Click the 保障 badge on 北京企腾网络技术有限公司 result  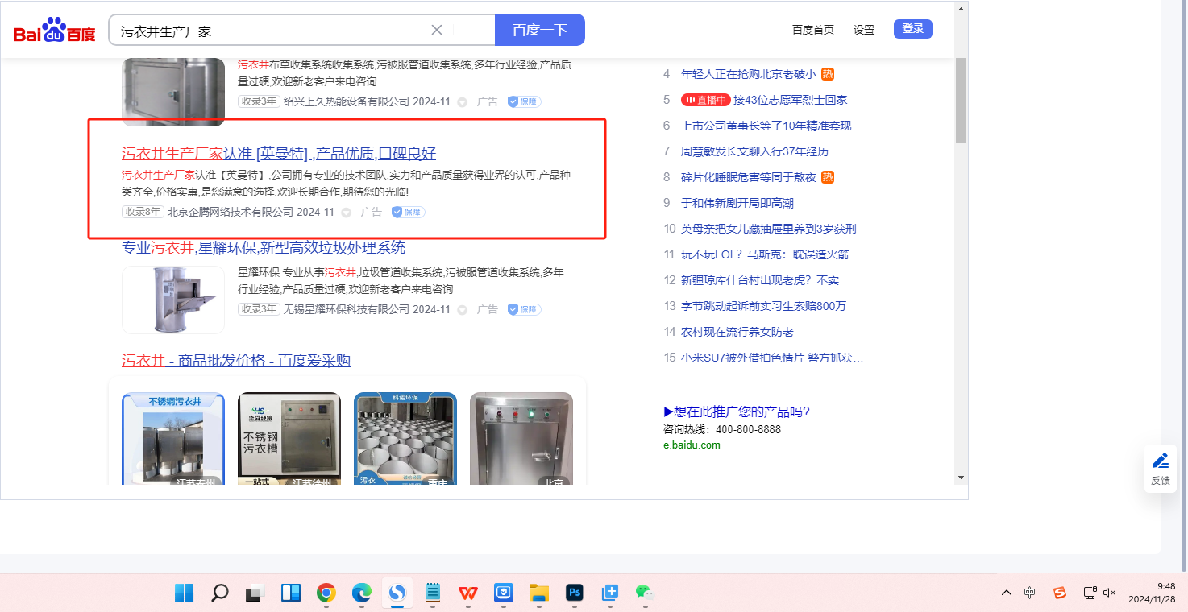click(409, 212)
